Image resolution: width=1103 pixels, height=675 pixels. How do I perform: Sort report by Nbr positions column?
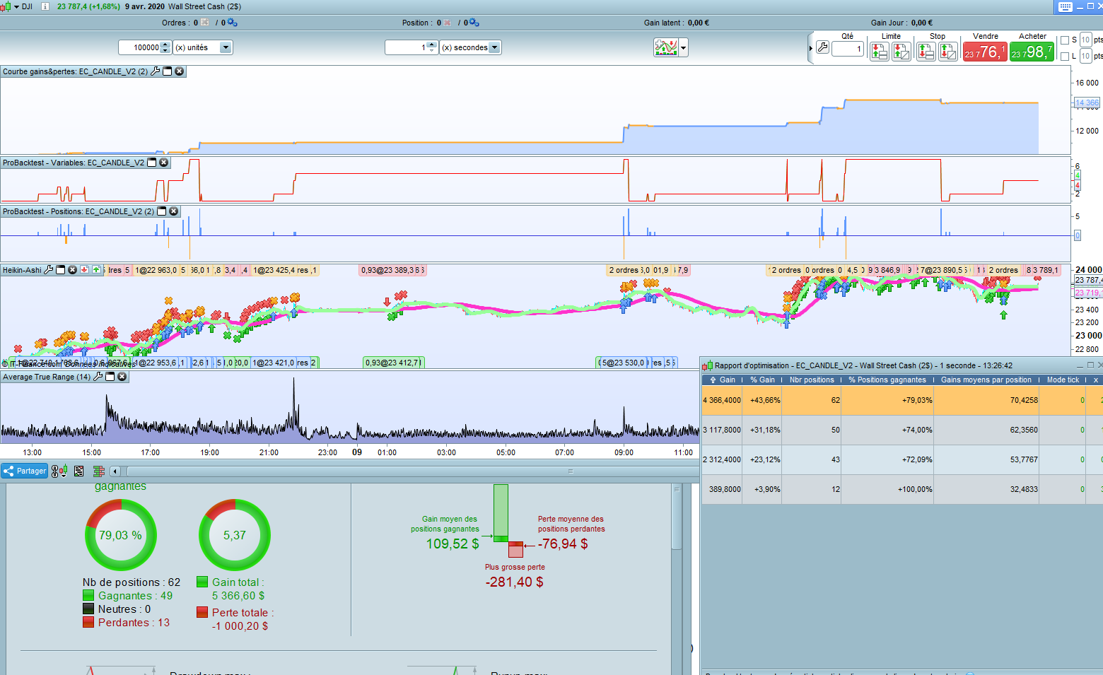click(x=812, y=380)
